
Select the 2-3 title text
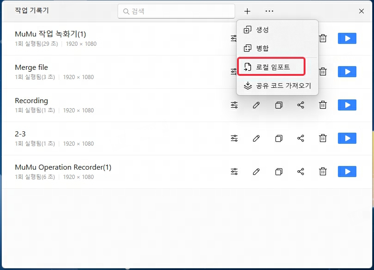point(20,134)
